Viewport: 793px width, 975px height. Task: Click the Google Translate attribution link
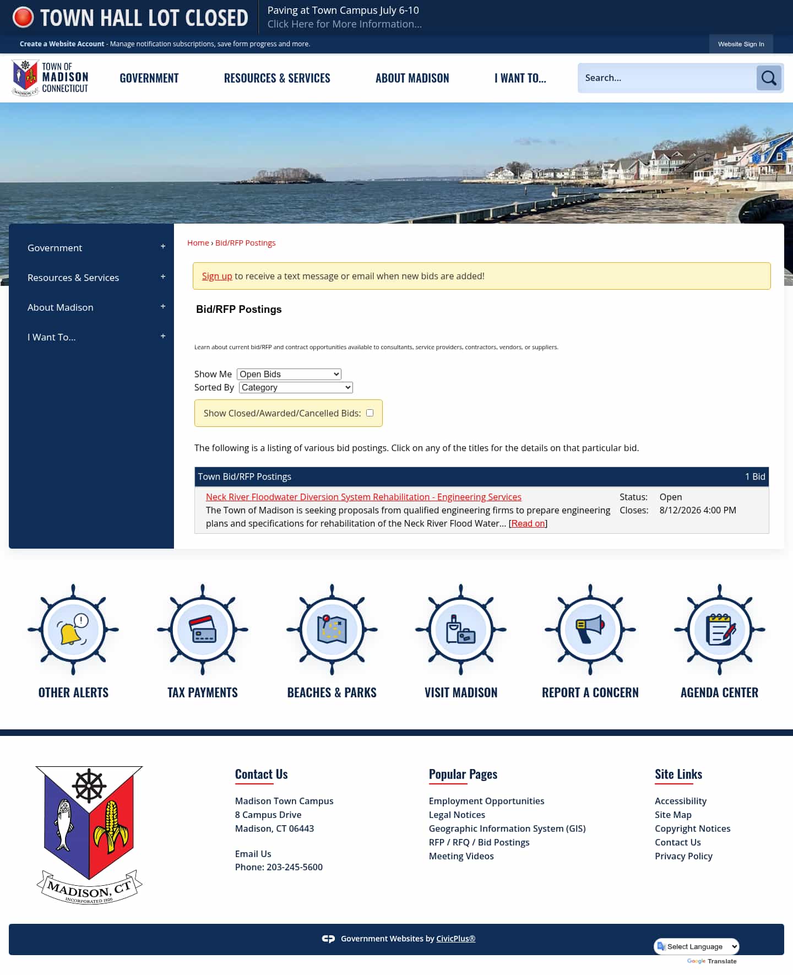(711, 961)
